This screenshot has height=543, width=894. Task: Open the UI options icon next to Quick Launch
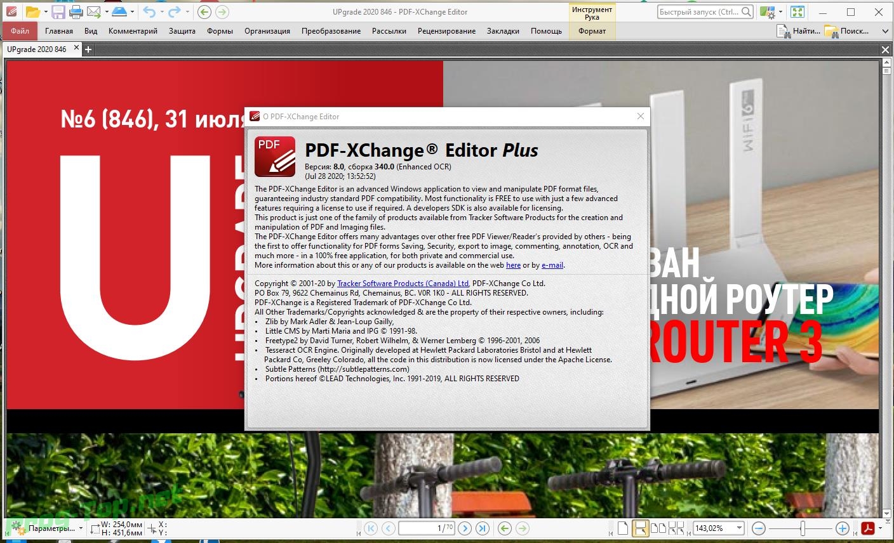(767, 11)
